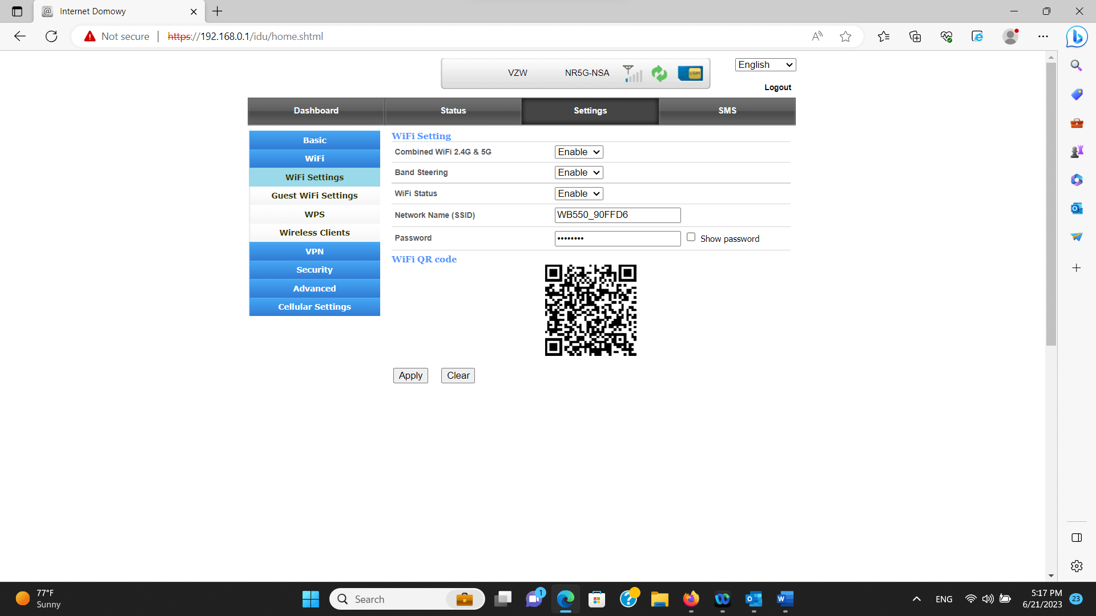Open the English language selector

pos(765,64)
